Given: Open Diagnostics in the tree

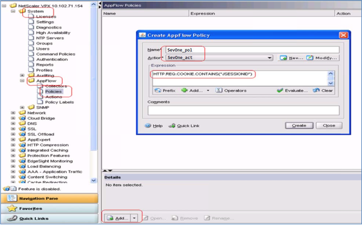Looking at the screenshot, I should click(x=49, y=27).
